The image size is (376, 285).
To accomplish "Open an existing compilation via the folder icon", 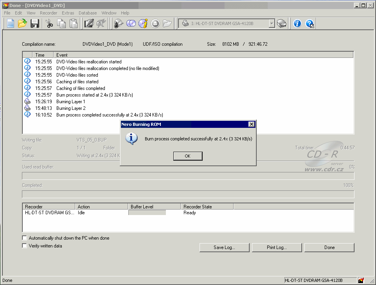I will click(x=22, y=23).
